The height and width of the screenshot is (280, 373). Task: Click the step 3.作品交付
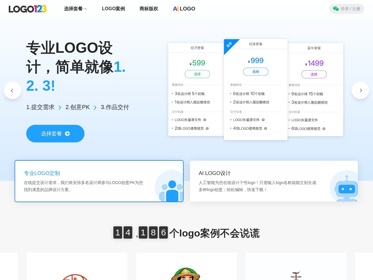[x=115, y=107]
